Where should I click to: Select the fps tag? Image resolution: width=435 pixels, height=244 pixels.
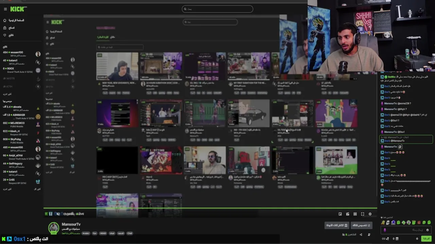tap(94, 233)
